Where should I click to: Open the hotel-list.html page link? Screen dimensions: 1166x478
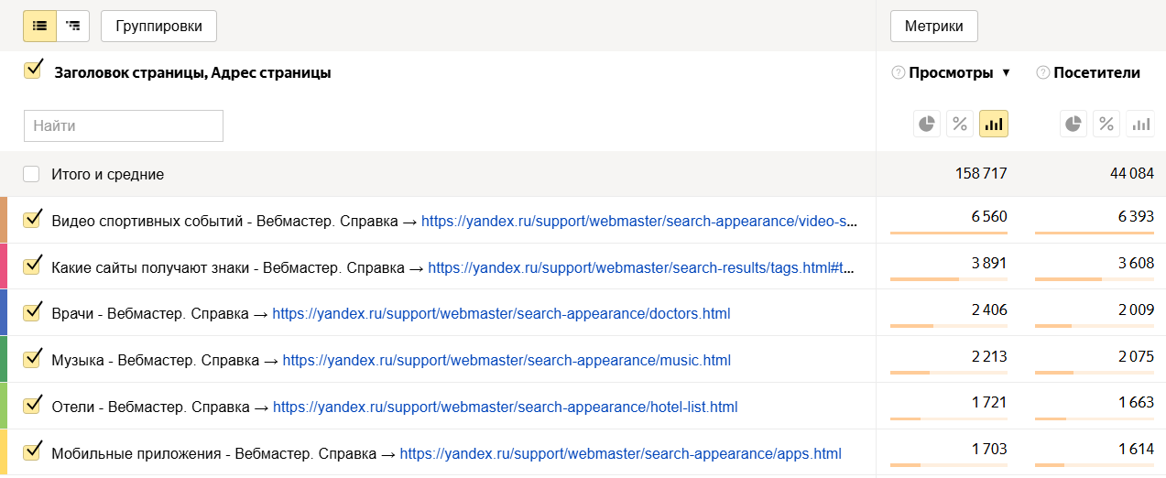click(x=505, y=407)
